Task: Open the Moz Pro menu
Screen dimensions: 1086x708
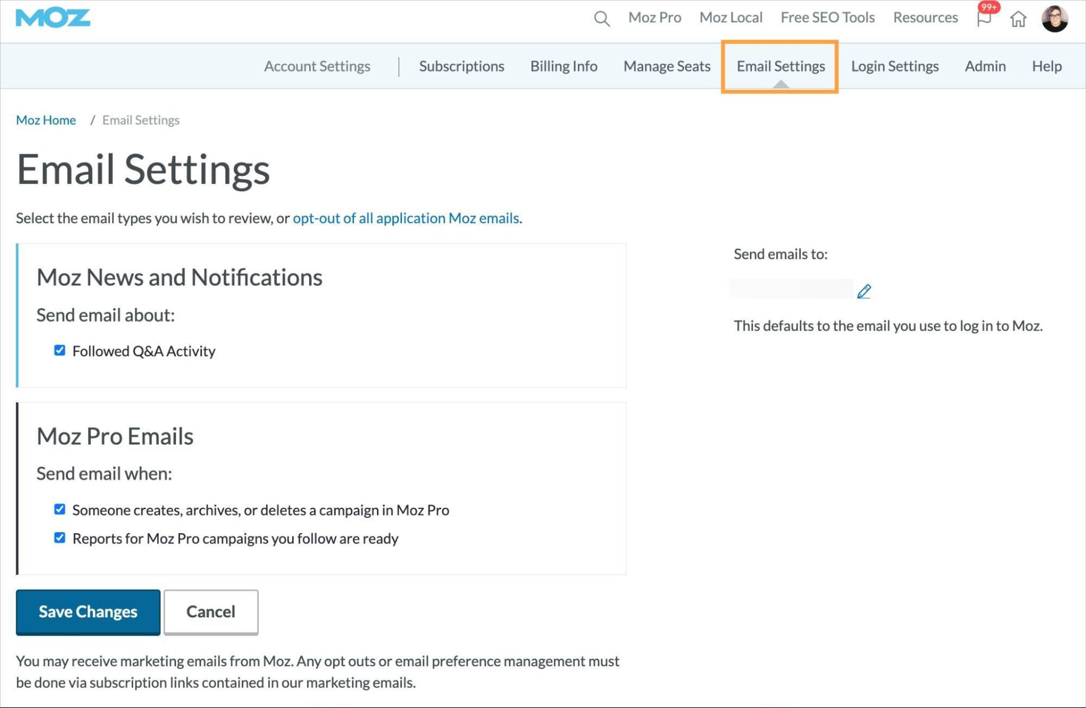Action: (654, 17)
